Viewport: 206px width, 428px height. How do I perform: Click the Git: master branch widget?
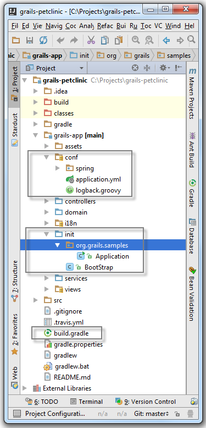152,414
